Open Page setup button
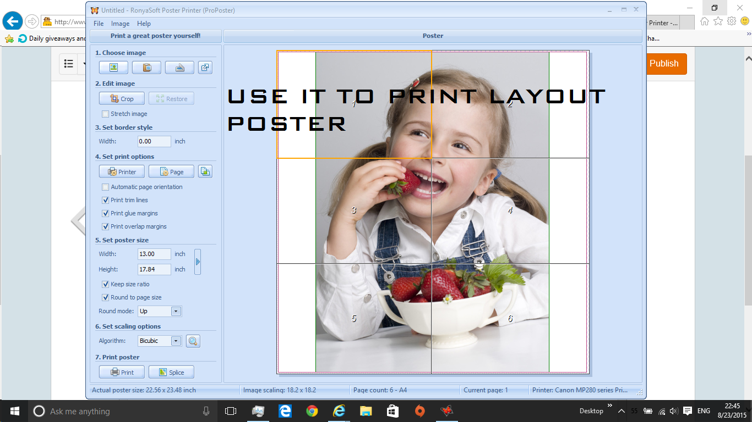The image size is (752, 422). [171, 171]
